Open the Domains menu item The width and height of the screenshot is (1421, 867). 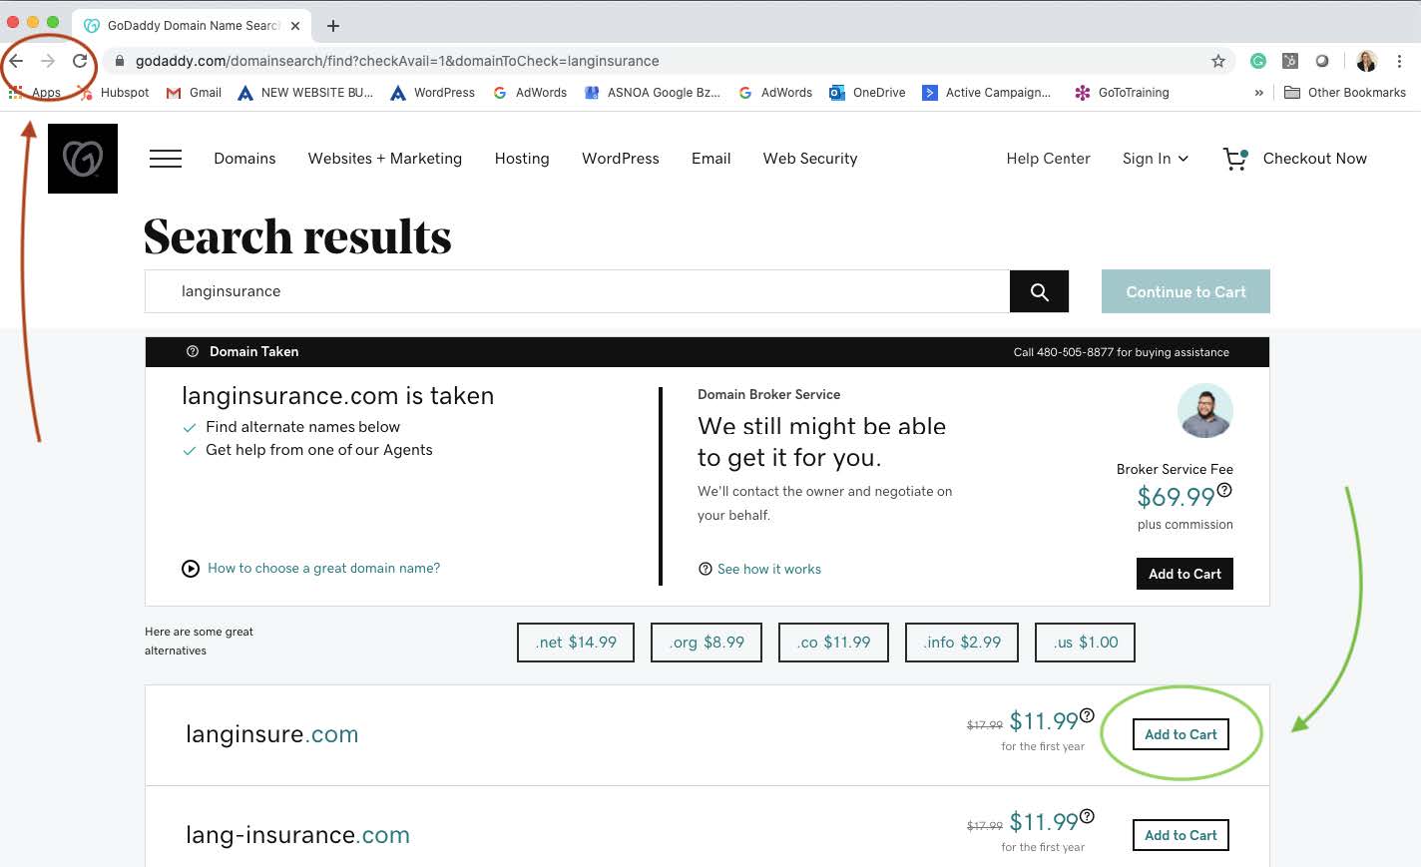click(244, 159)
